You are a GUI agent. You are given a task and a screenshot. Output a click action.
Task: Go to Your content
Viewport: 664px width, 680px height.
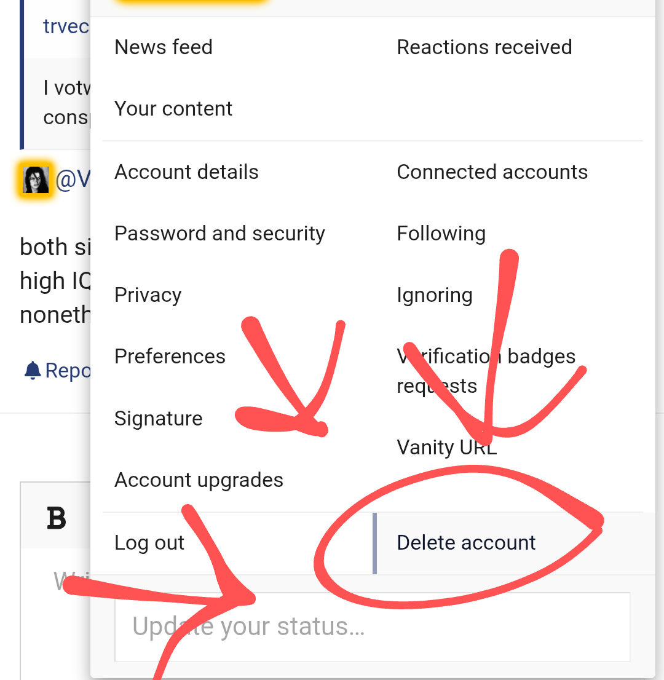173,108
